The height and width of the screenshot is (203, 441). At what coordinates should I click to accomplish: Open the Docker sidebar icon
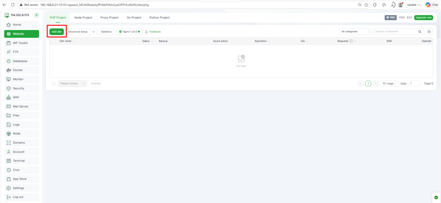(9, 70)
